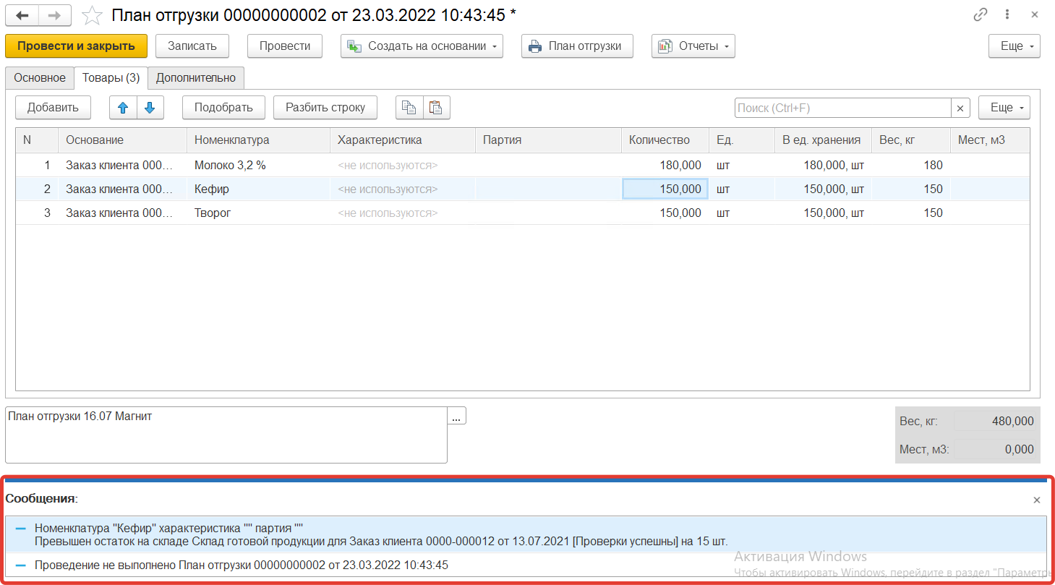Screen dimensions: 1055x585
Task: Switch to the Основное tab
Action: pyautogui.click(x=40, y=78)
